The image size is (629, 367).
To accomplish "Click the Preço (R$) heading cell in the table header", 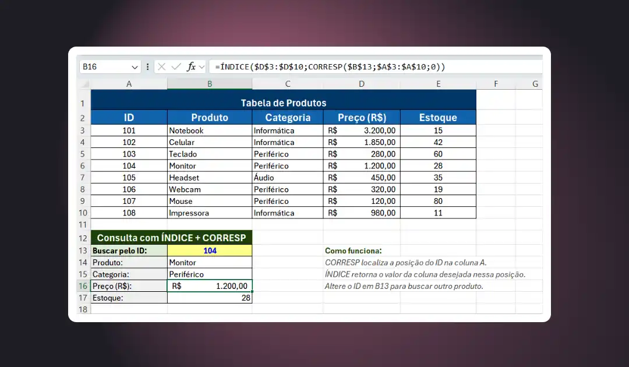I will tap(362, 118).
